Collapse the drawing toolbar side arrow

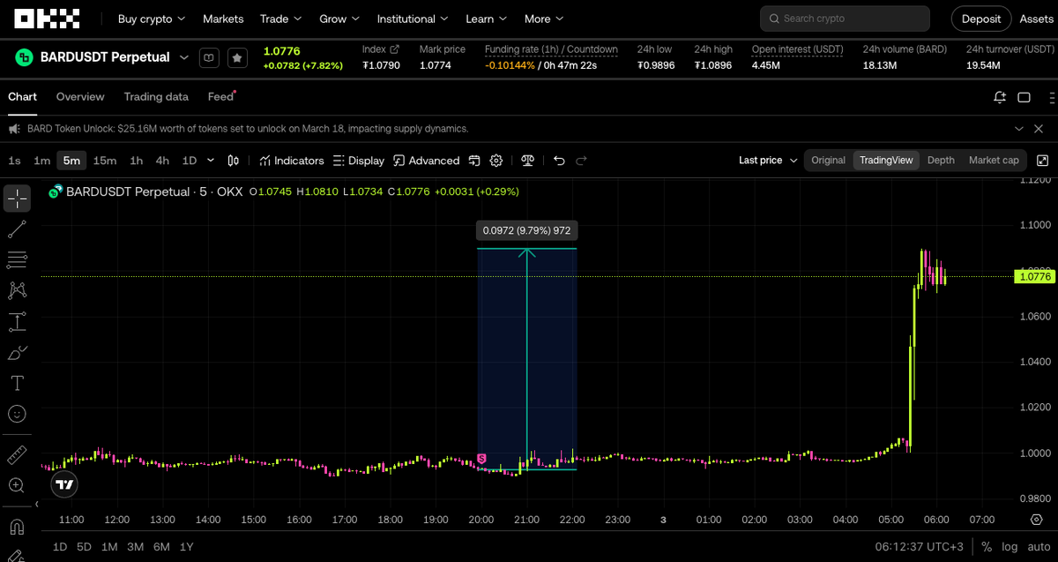tap(37, 505)
